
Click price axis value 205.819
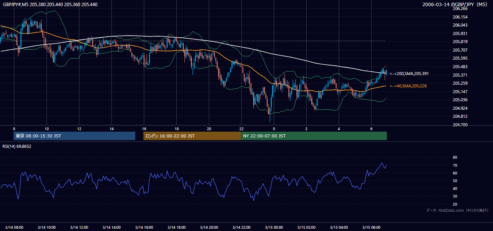coord(460,42)
